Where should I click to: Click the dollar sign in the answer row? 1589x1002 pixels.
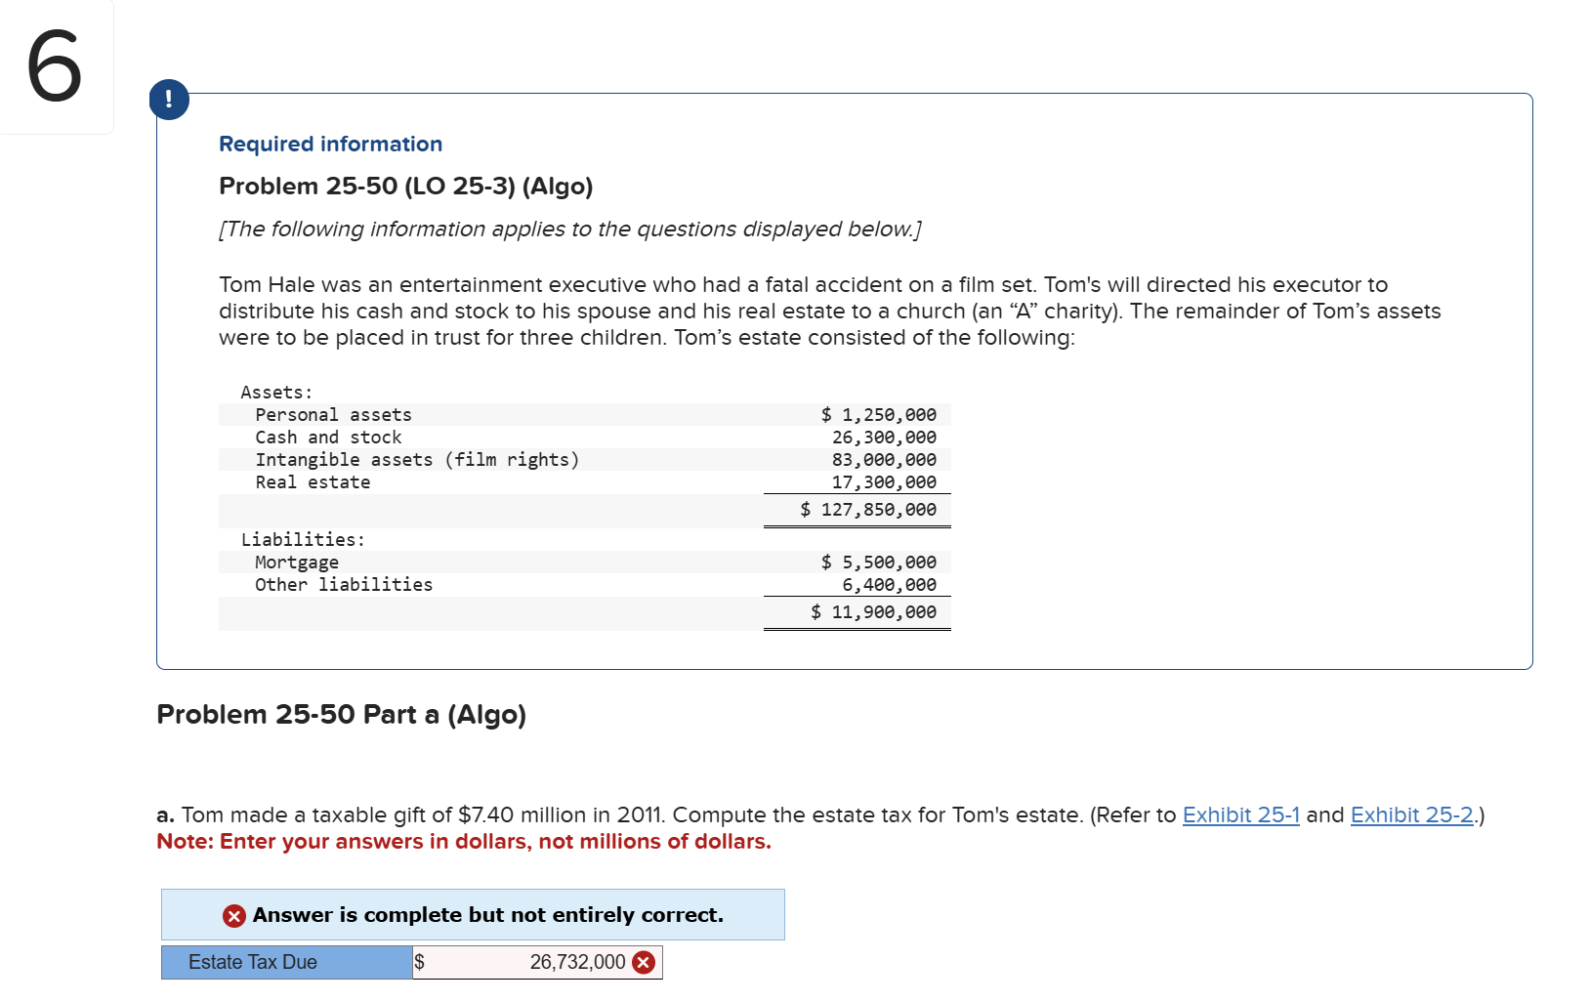pyautogui.click(x=420, y=962)
